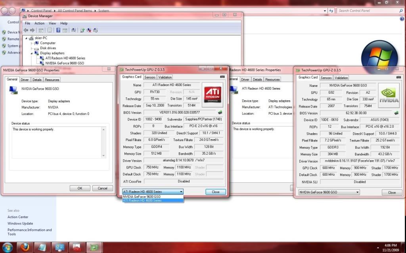Select ATI Radeon HD 4600 Series in device tree
406x253 pixels.
(65, 58)
